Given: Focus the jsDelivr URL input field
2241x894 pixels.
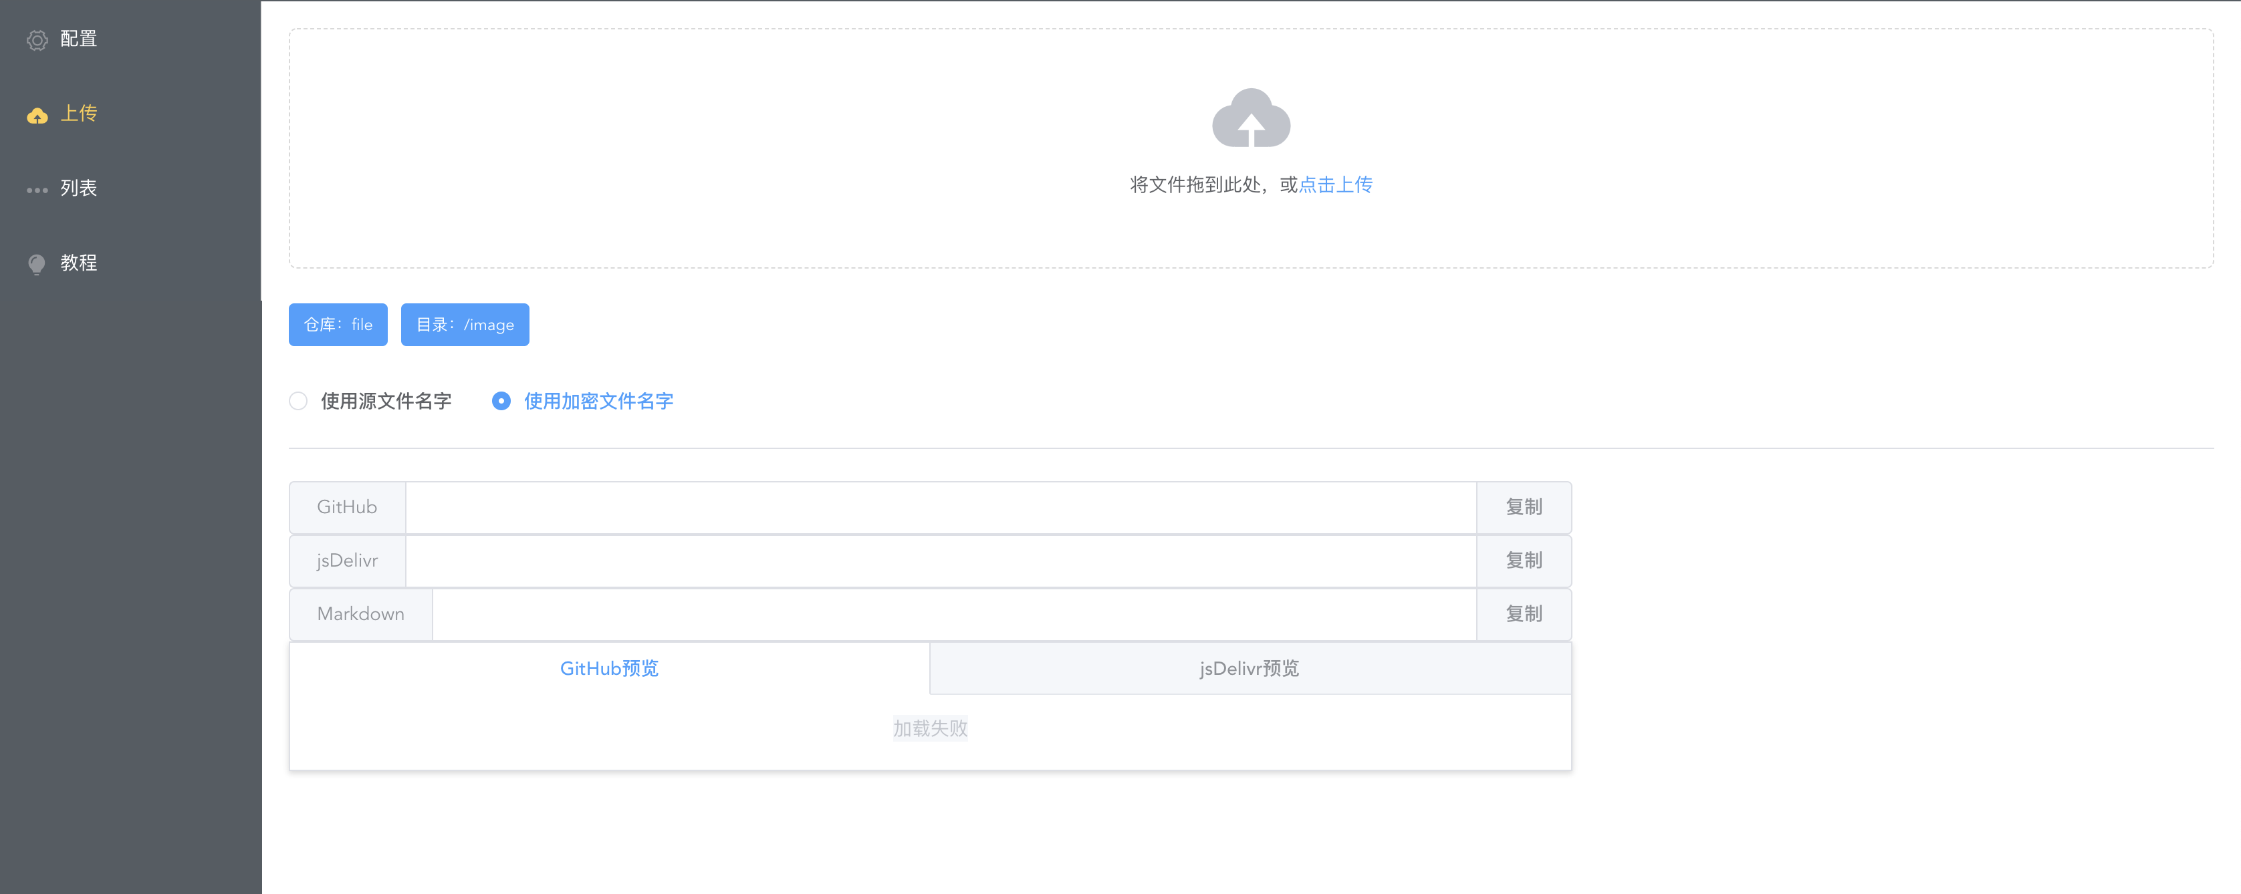Looking at the screenshot, I should (x=941, y=561).
